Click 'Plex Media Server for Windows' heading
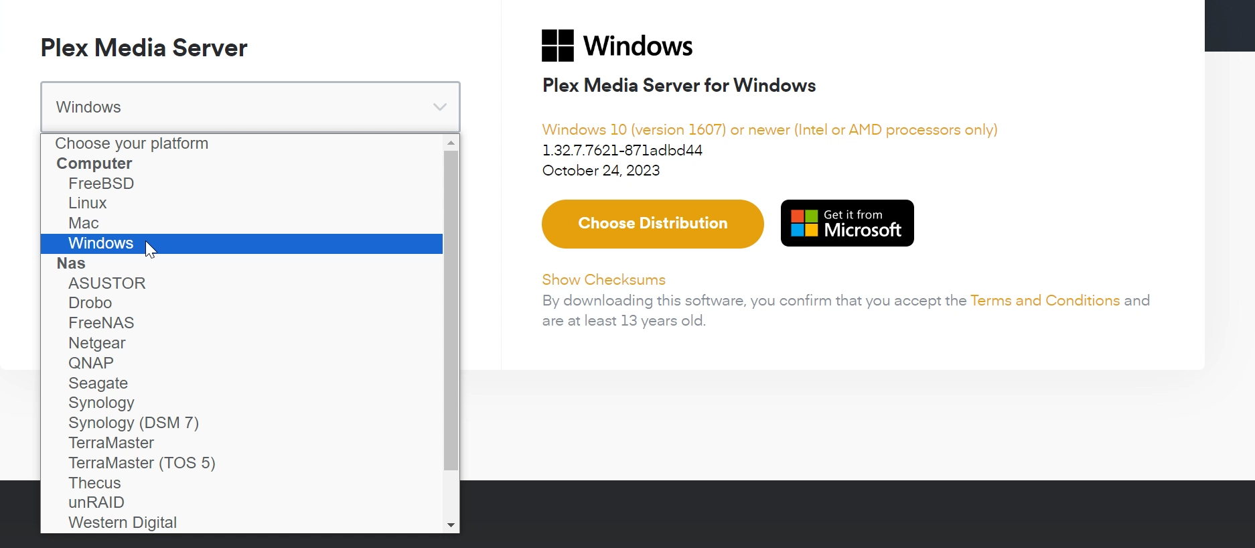Image resolution: width=1255 pixels, height=548 pixels. coord(679,86)
